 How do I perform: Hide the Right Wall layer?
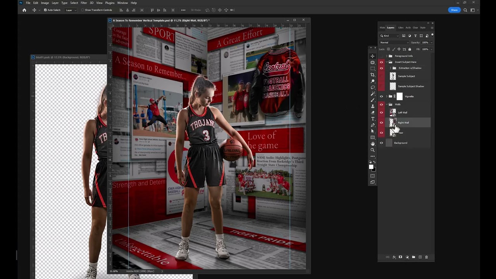pos(381,122)
